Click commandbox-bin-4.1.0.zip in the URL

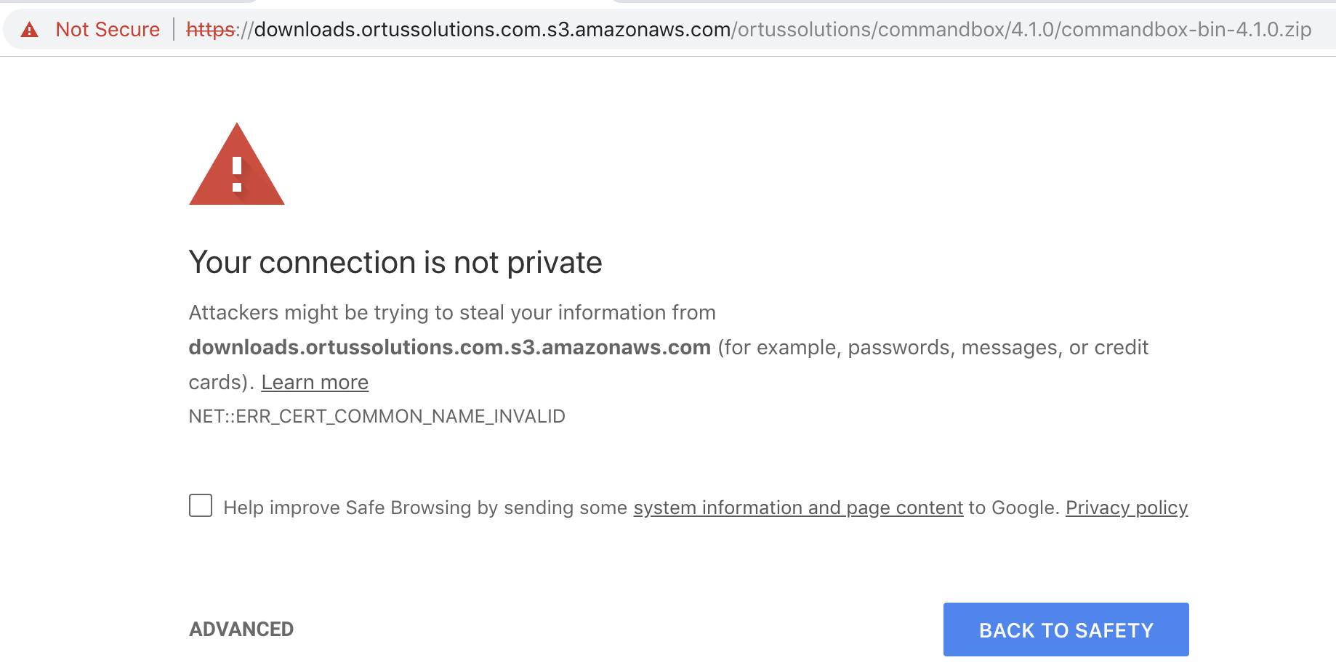(x=1186, y=30)
